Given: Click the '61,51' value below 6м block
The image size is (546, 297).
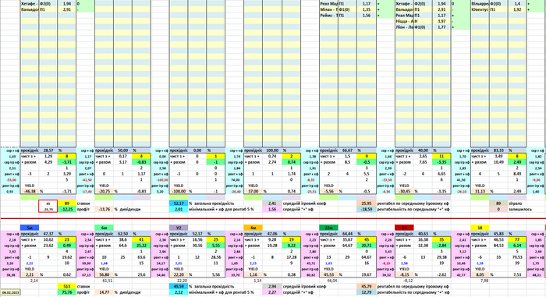Looking at the screenshot, I should (x=108, y=281).
